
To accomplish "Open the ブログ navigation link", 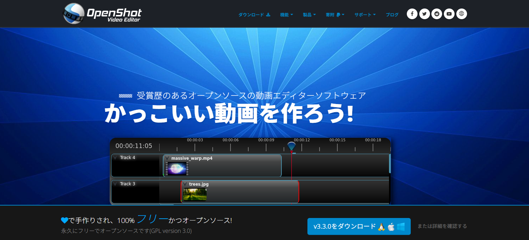I will click(x=392, y=15).
